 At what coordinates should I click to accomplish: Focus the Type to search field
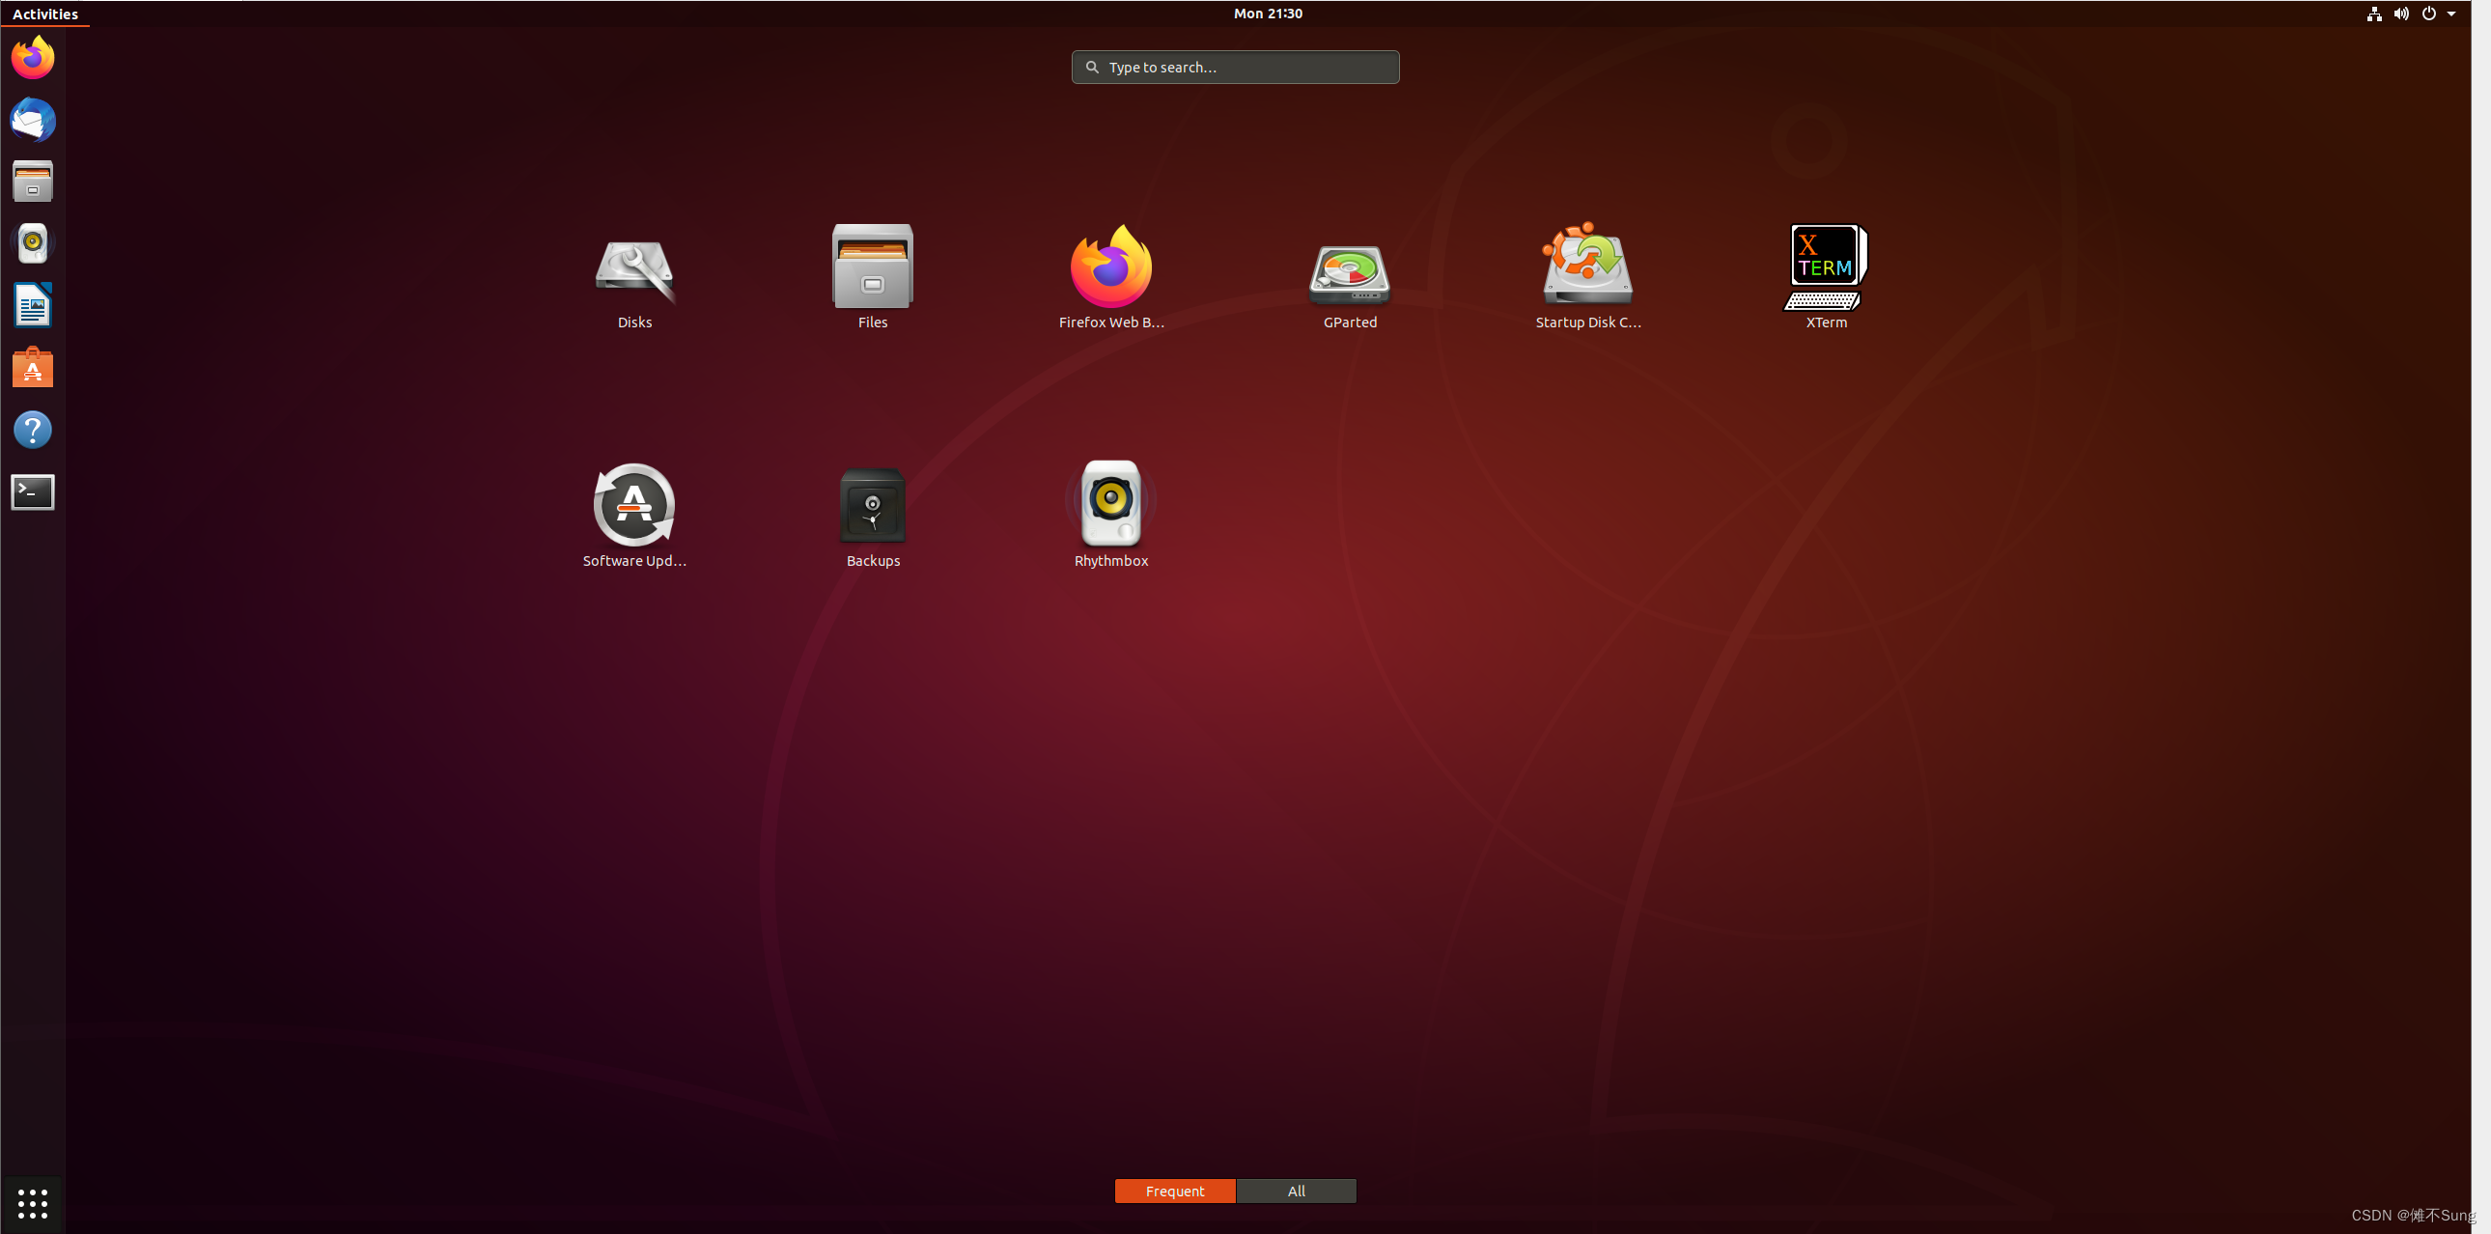coord(1235,67)
